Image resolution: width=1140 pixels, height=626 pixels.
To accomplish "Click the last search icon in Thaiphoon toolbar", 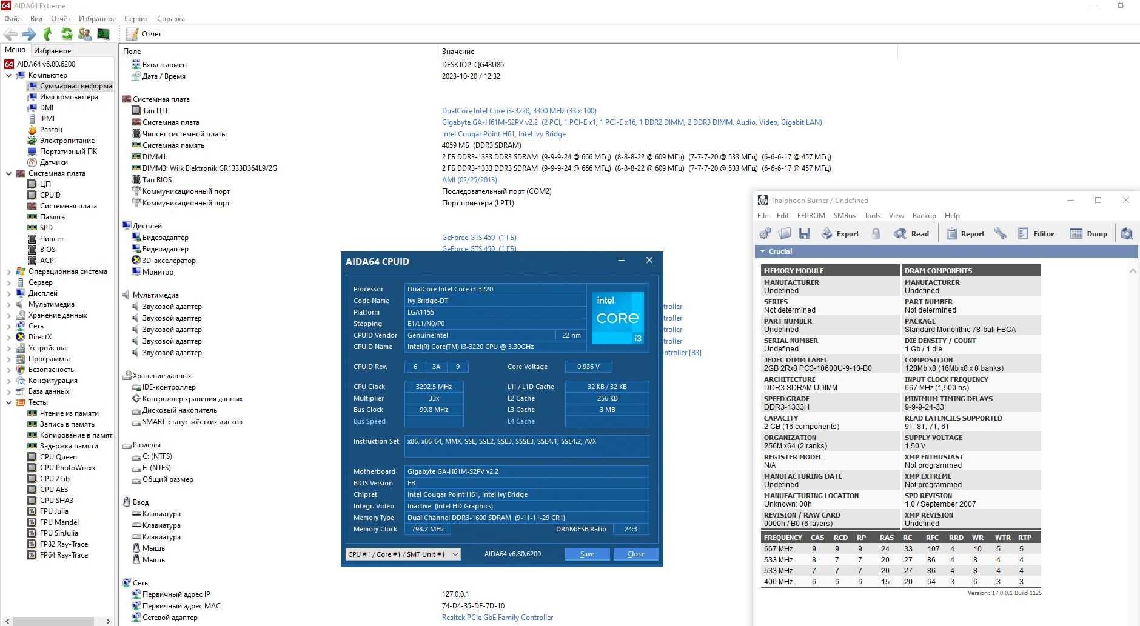I will [1127, 234].
